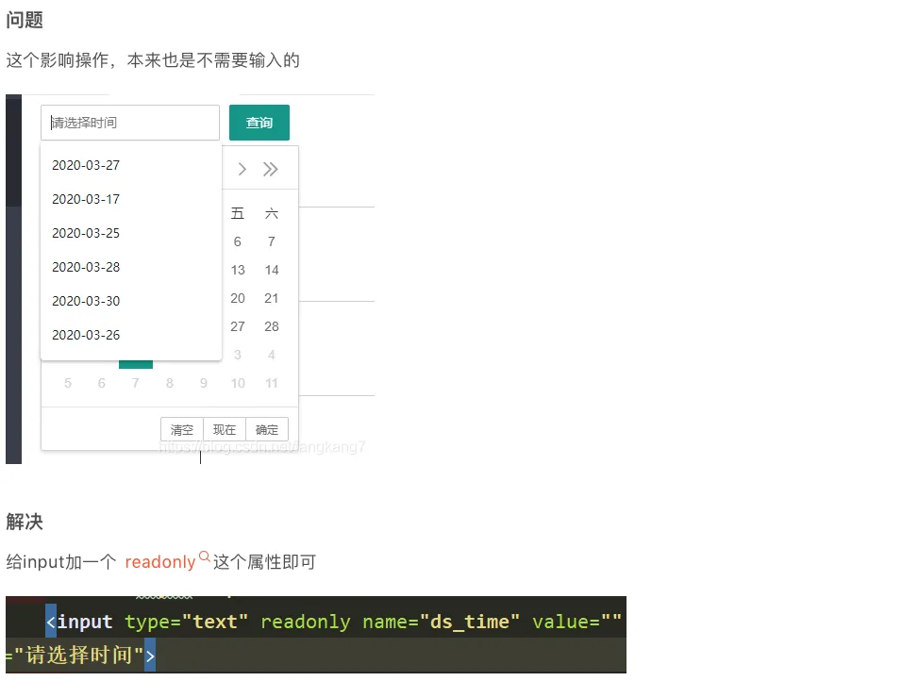Image resolution: width=919 pixels, height=681 pixels.
Task: Pick 2020-03-17 from the date suggestions
Action: coord(86,199)
